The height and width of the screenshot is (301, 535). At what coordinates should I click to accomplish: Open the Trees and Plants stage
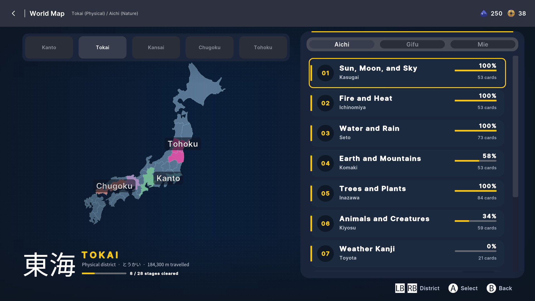click(407, 193)
